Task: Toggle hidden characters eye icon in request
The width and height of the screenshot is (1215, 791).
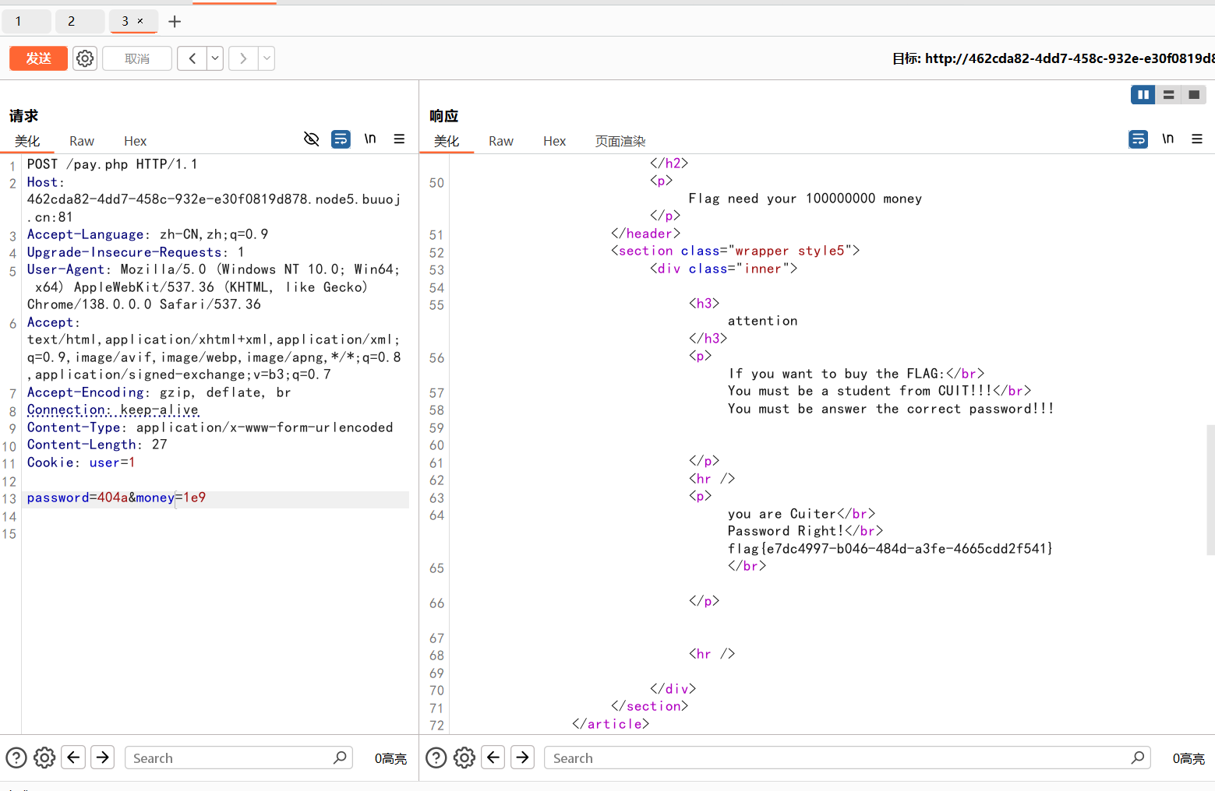Action: pos(311,139)
